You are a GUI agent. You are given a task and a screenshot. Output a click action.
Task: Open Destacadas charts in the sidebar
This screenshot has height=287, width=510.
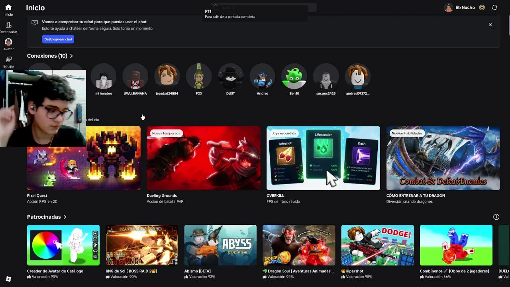[8, 25]
